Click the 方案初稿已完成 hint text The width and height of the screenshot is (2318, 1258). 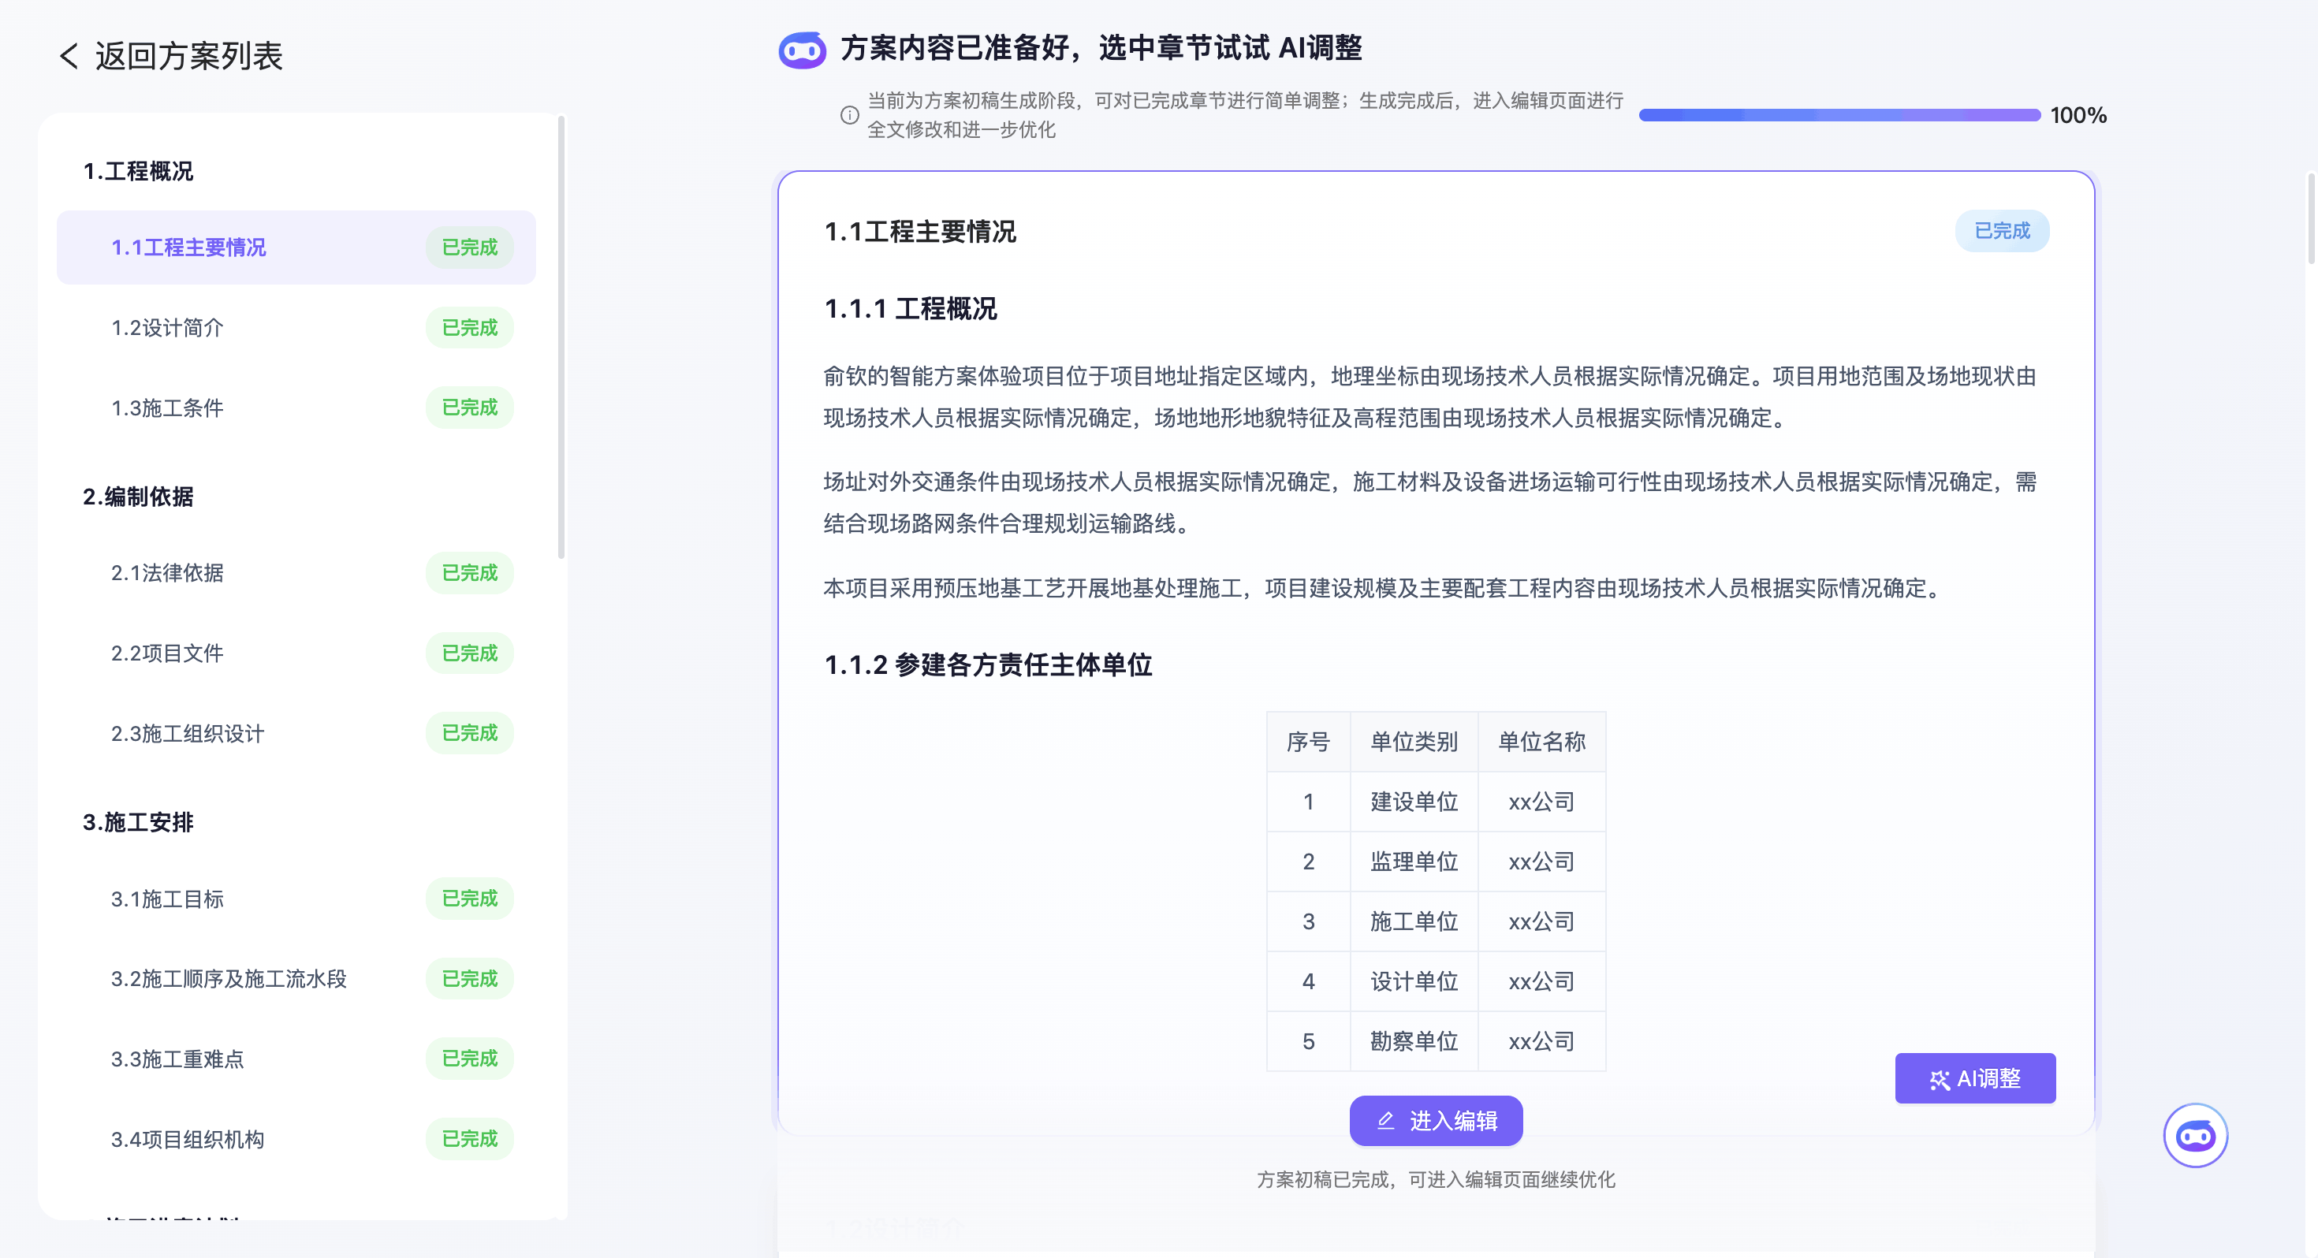pos(1435,1180)
